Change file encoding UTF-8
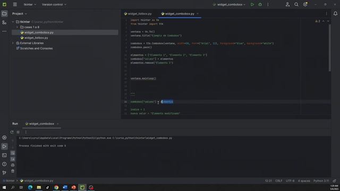 (290, 180)
